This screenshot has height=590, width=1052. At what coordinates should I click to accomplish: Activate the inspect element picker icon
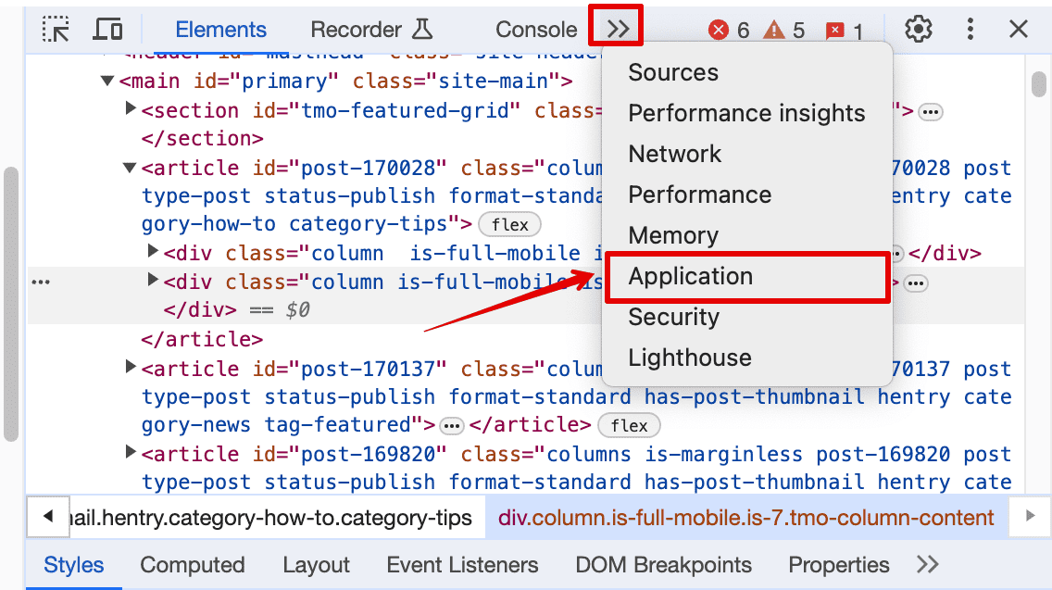[x=56, y=30]
